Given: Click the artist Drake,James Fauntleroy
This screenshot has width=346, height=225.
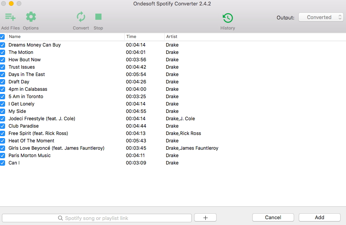Looking at the screenshot, I should [192, 148].
